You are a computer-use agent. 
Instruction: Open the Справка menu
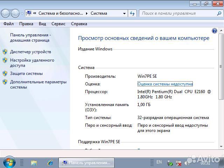[79, 24]
